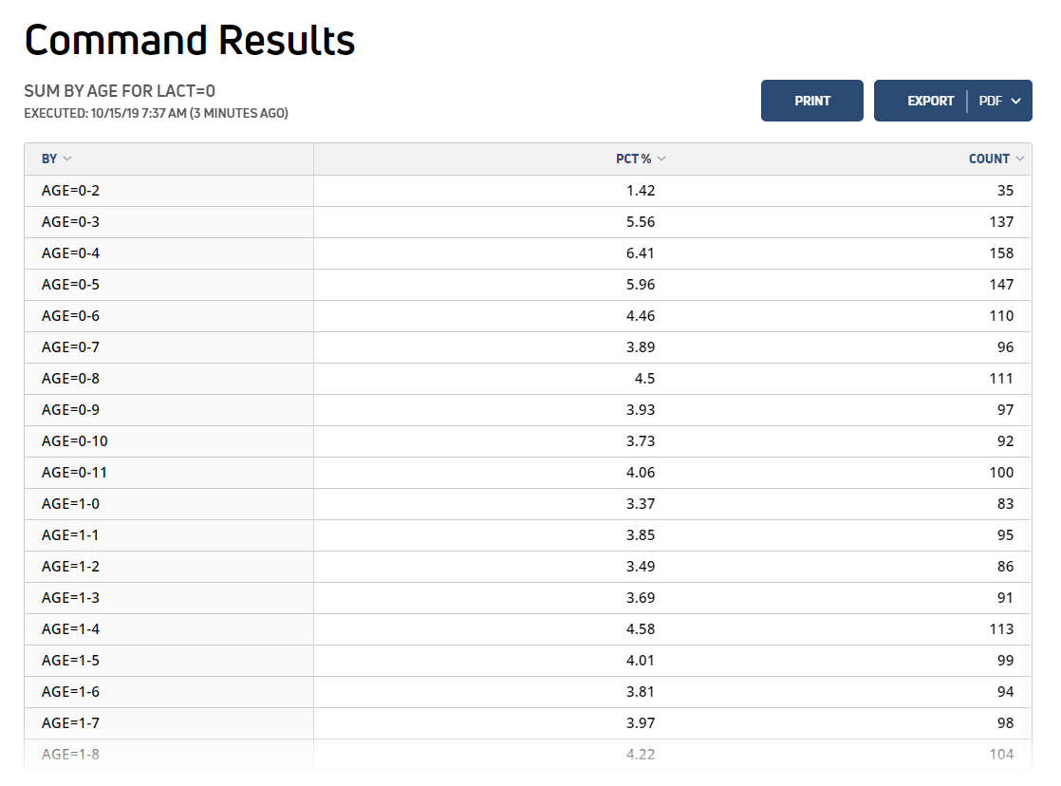Click the SUM BY AGE FOR LACT=0 command text

pos(120,91)
